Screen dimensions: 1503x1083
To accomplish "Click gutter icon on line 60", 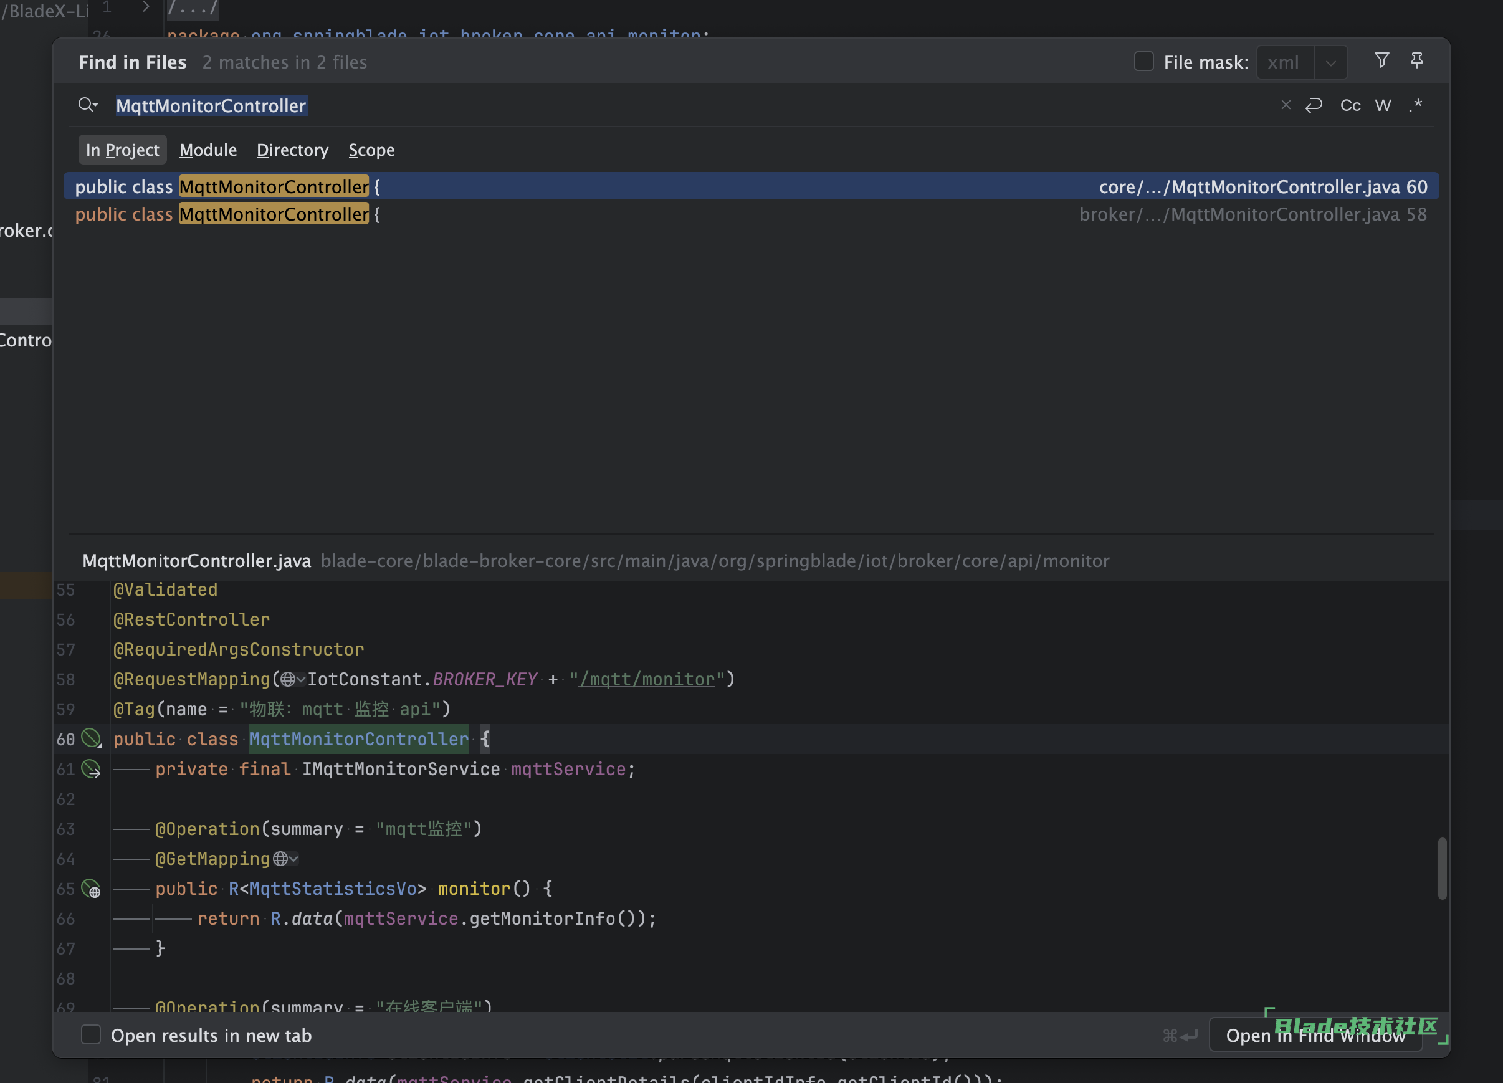I will point(91,738).
